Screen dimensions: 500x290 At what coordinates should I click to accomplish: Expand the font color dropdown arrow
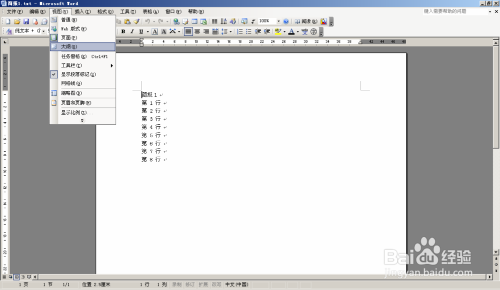coord(297,31)
